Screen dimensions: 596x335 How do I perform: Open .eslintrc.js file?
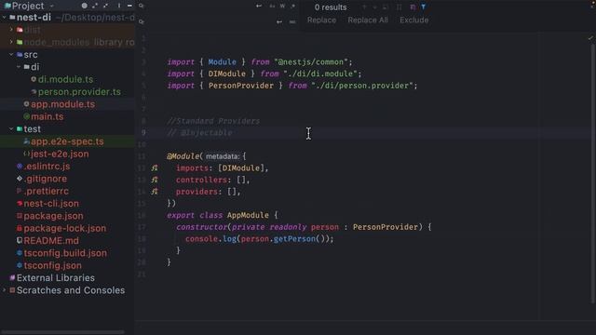(x=47, y=167)
